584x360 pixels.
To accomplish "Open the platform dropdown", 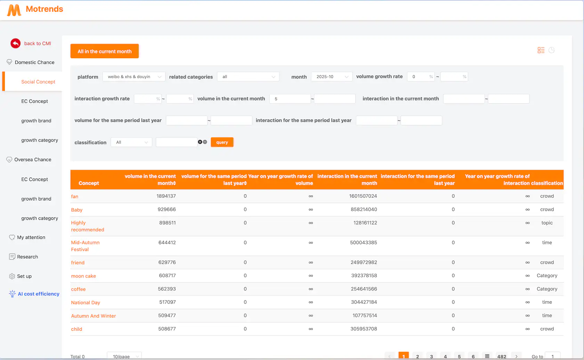I will click(133, 77).
